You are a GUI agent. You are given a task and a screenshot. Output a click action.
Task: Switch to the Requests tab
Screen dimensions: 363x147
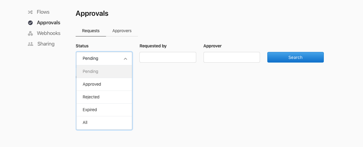click(91, 31)
